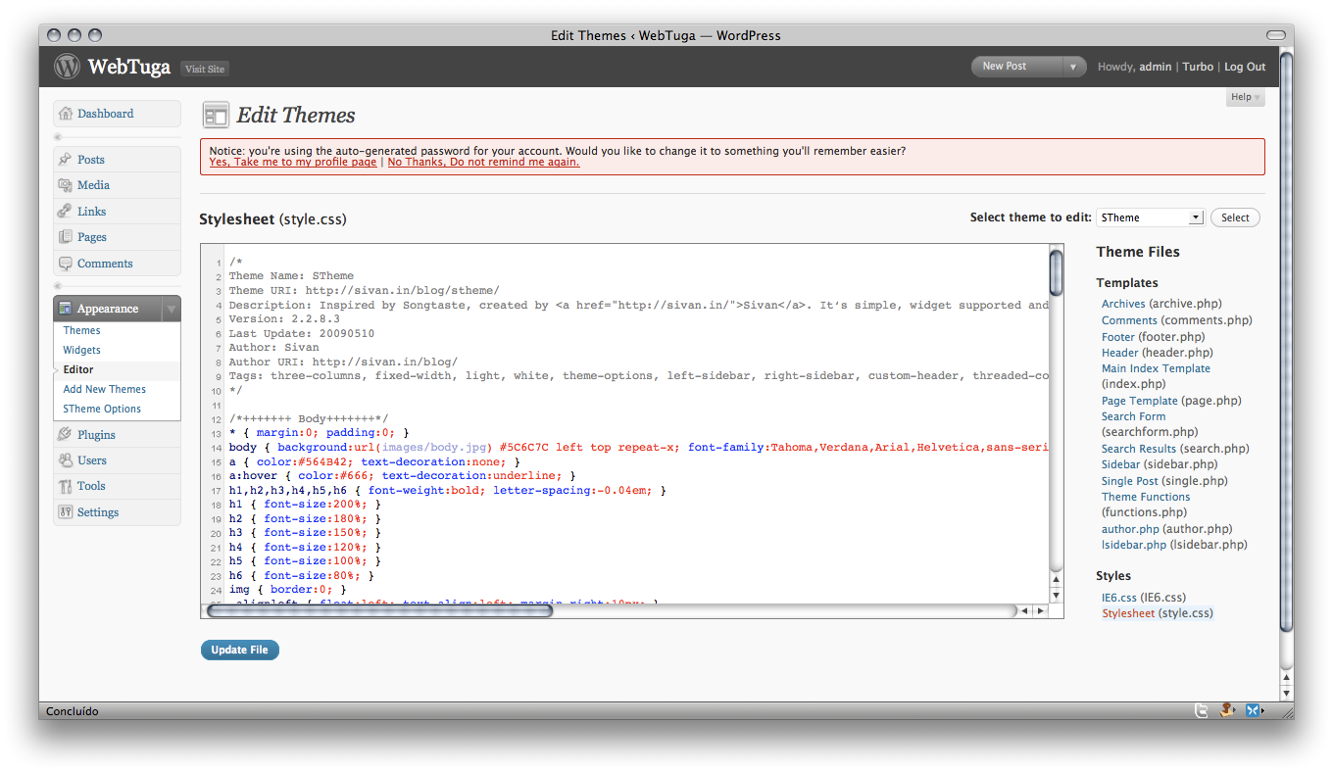Viewport: 1333px width, 773px height.
Task: Click the blue butterfly icon in the status bar
Action: click(1252, 711)
